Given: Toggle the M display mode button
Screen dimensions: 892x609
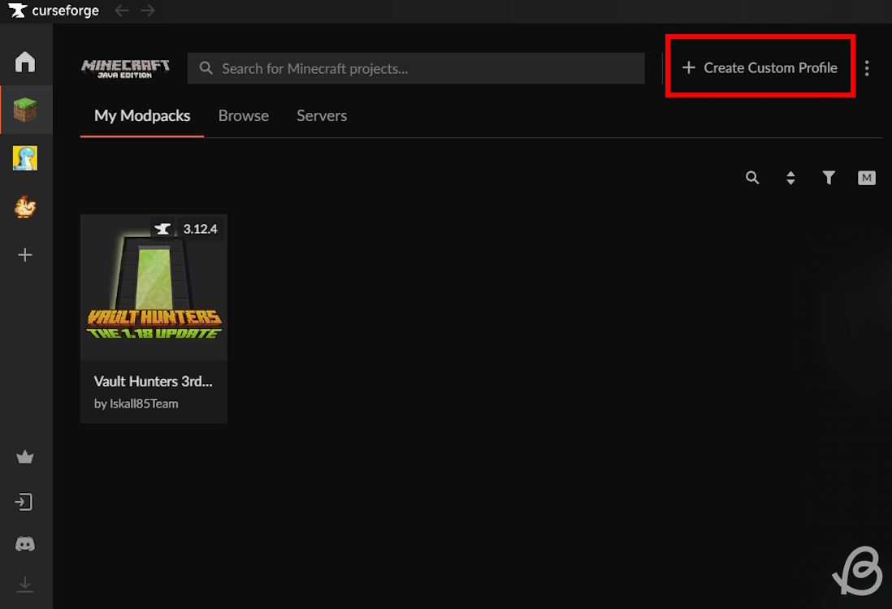Looking at the screenshot, I should [x=866, y=177].
